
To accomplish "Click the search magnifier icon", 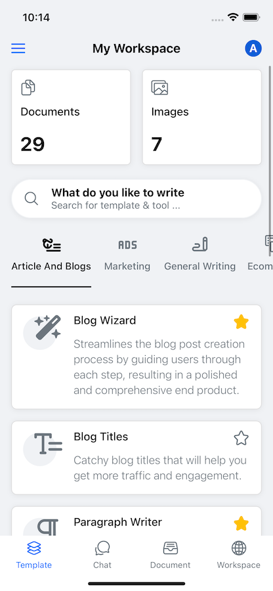I will [x=31, y=198].
